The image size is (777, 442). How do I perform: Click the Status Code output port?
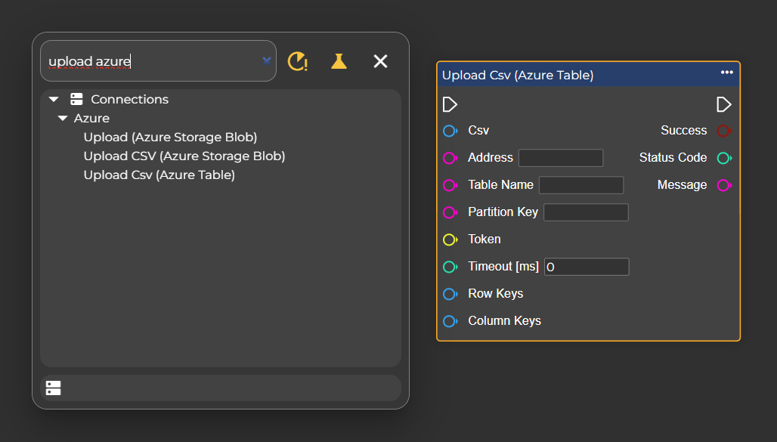[723, 158]
